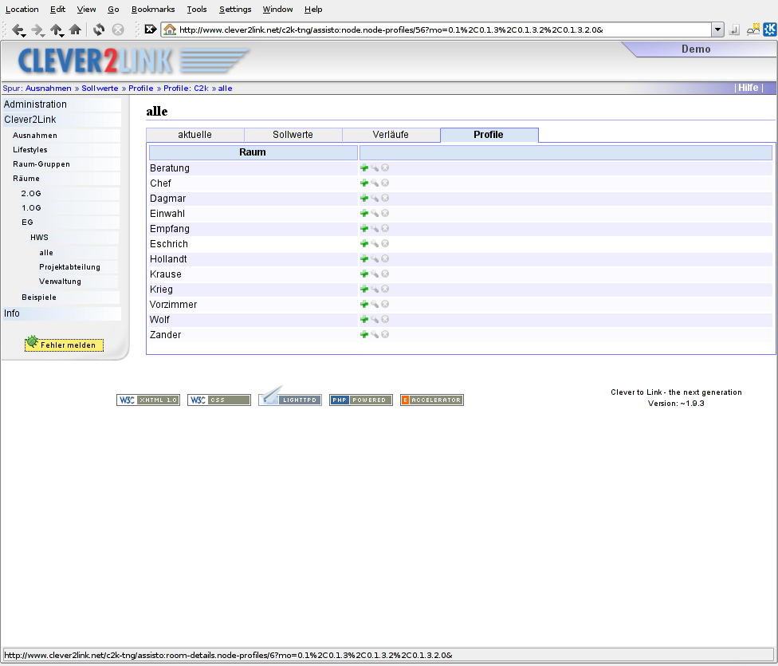Add a profile for room Beratung

[x=364, y=167]
